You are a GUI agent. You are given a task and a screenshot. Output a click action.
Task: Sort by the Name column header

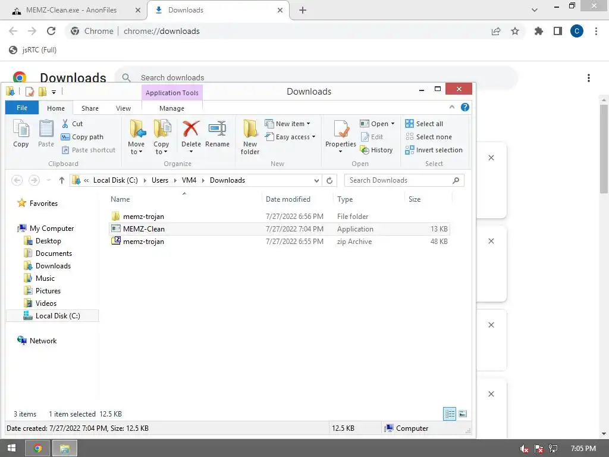pos(120,199)
